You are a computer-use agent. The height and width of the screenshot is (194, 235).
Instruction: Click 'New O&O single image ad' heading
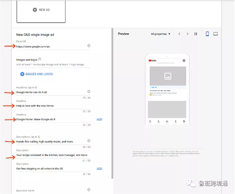(35, 35)
